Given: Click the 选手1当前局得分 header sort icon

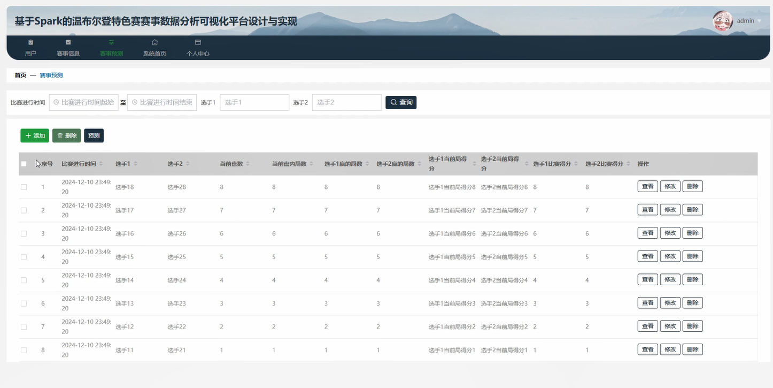Looking at the screenshot, I should point(474,164).
